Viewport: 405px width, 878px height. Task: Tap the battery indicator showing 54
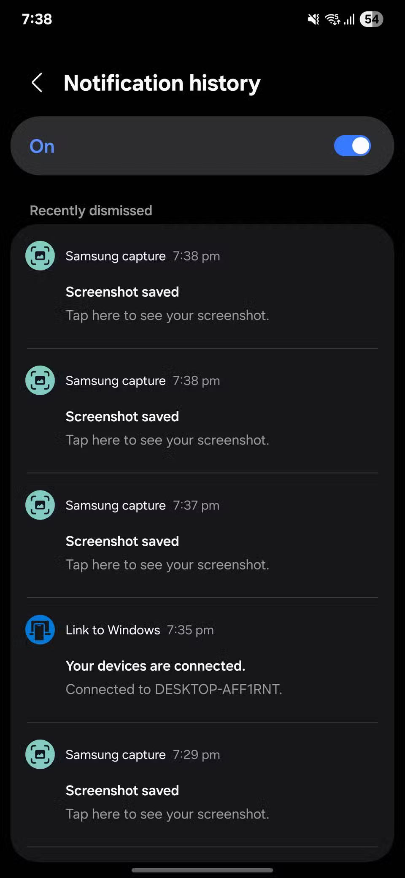click(x=370, y=19)
